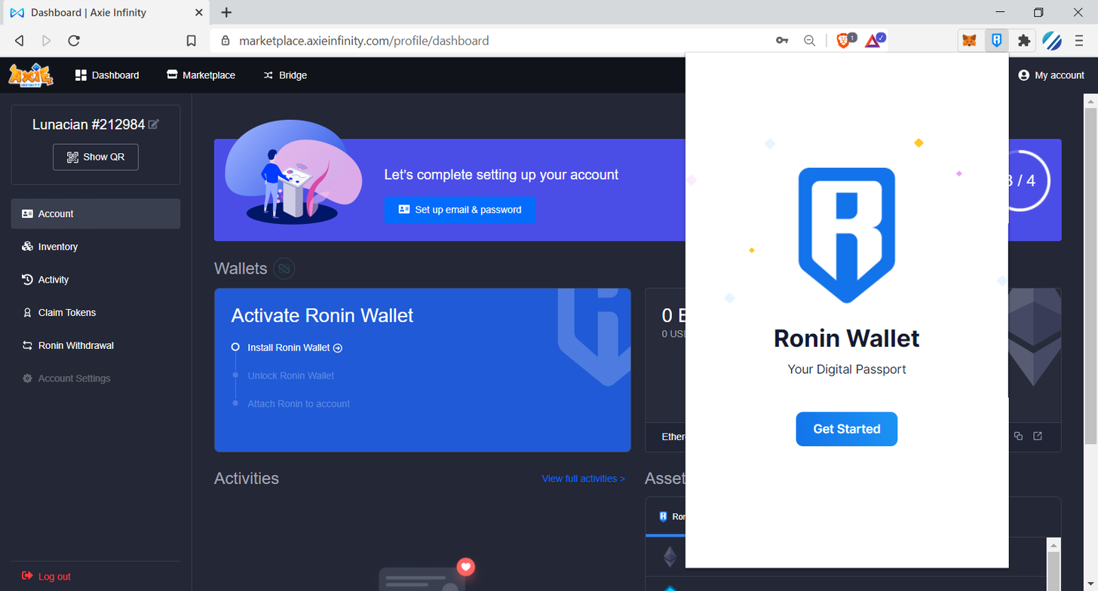Image resolution: width=1098 pixels, height=591 pixels.
Task: Click the saved password key icon
Action: 782,41
